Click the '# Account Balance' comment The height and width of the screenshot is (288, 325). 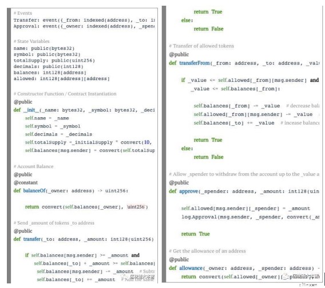[x=34, y=166]
